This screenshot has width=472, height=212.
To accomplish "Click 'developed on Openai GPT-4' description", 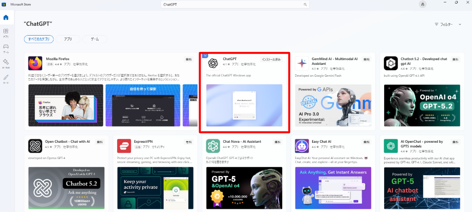I will (47, 158).
